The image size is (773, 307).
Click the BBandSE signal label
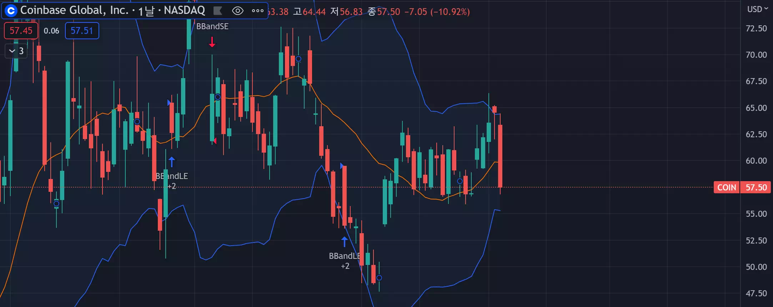point(212,26)
